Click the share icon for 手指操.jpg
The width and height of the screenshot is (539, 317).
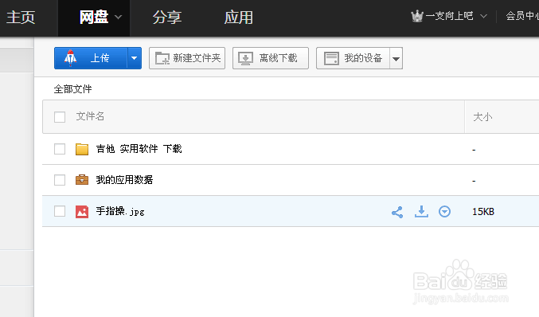[x=397, y=212]
